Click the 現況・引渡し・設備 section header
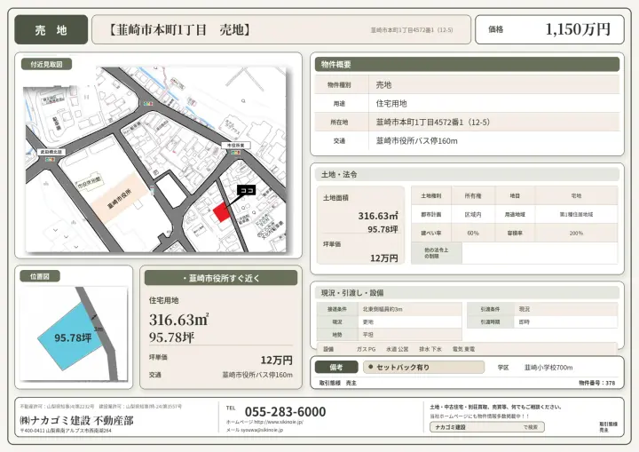This screenshot has height=452, width=639. [x=467, y=292]
